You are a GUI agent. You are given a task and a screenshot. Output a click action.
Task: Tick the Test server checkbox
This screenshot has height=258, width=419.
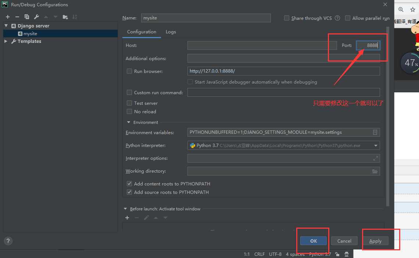point(129,103)
